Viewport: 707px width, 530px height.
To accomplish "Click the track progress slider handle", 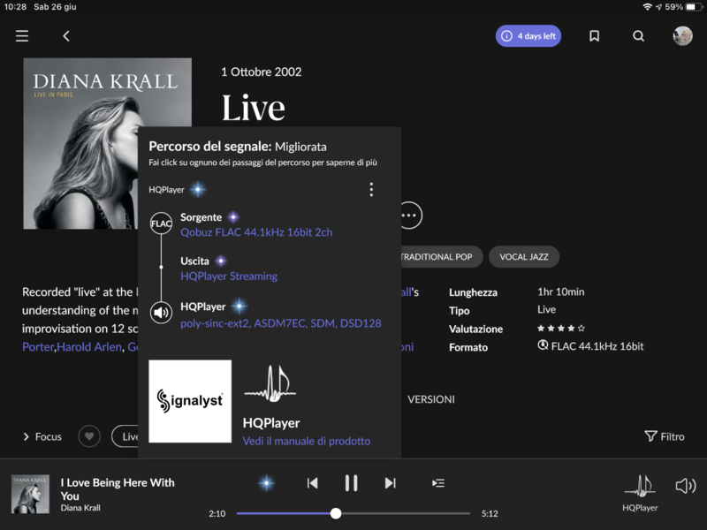I will 336,513.
